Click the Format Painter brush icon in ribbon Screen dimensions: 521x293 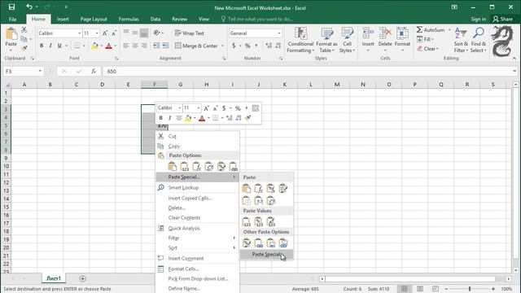(x=24, y=48)
